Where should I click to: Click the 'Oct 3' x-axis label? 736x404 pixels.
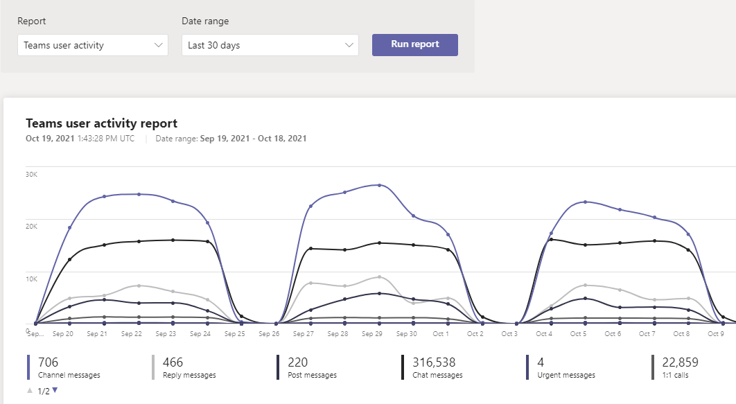click(509, 333)
